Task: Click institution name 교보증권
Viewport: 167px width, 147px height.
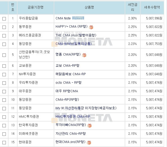Action: pos(25,65)
